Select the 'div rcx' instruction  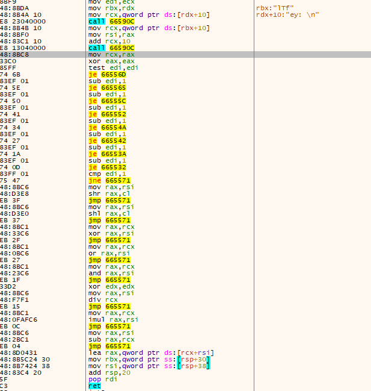[103, 300]
